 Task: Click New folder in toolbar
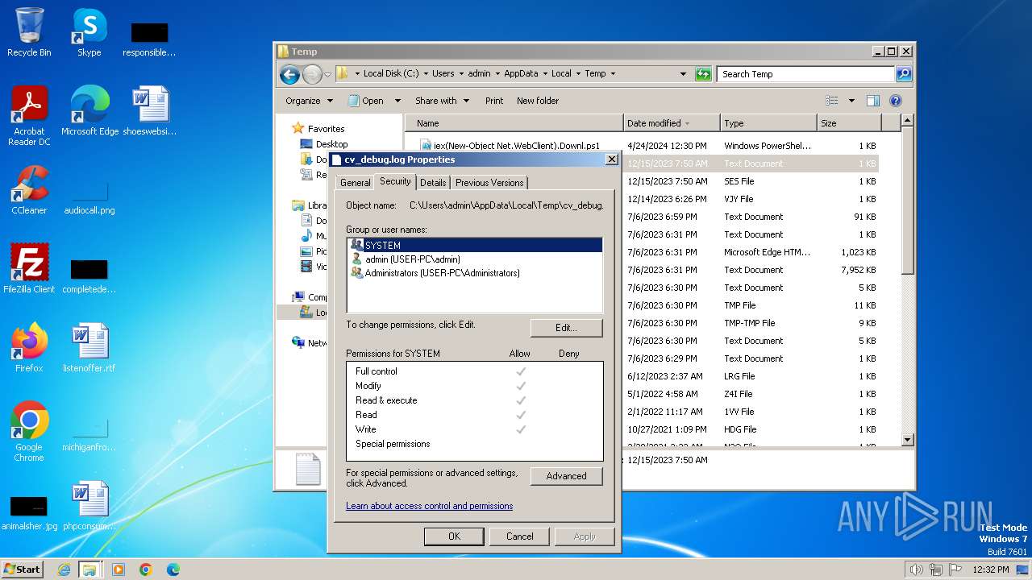pos(538,101)
